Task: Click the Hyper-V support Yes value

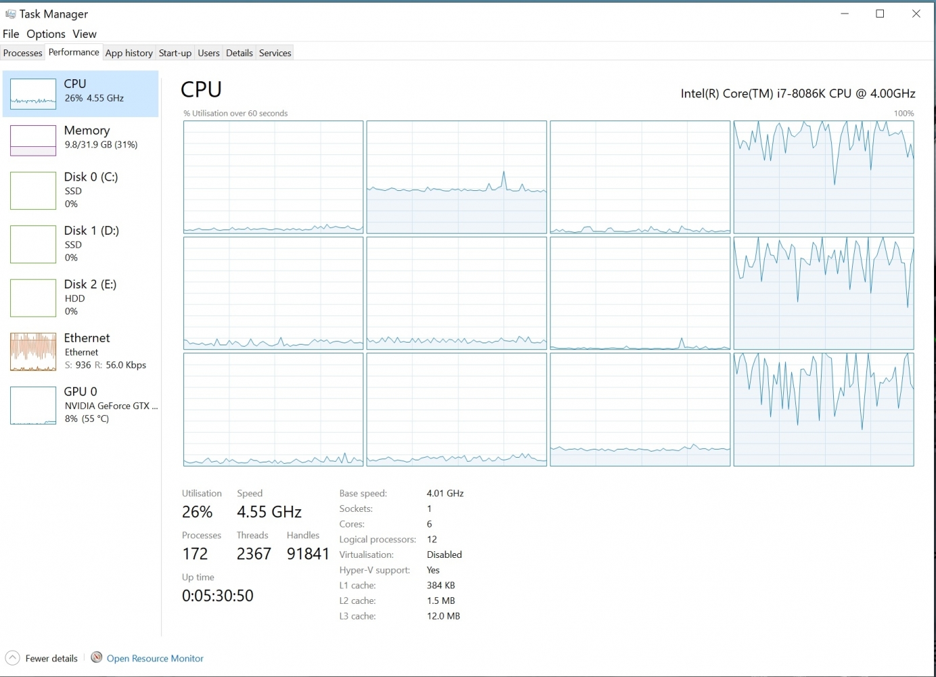Action: point(433,570)
